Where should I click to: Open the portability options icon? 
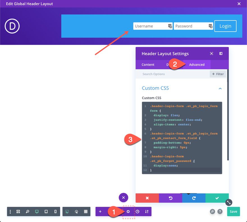tap(147, 212)
